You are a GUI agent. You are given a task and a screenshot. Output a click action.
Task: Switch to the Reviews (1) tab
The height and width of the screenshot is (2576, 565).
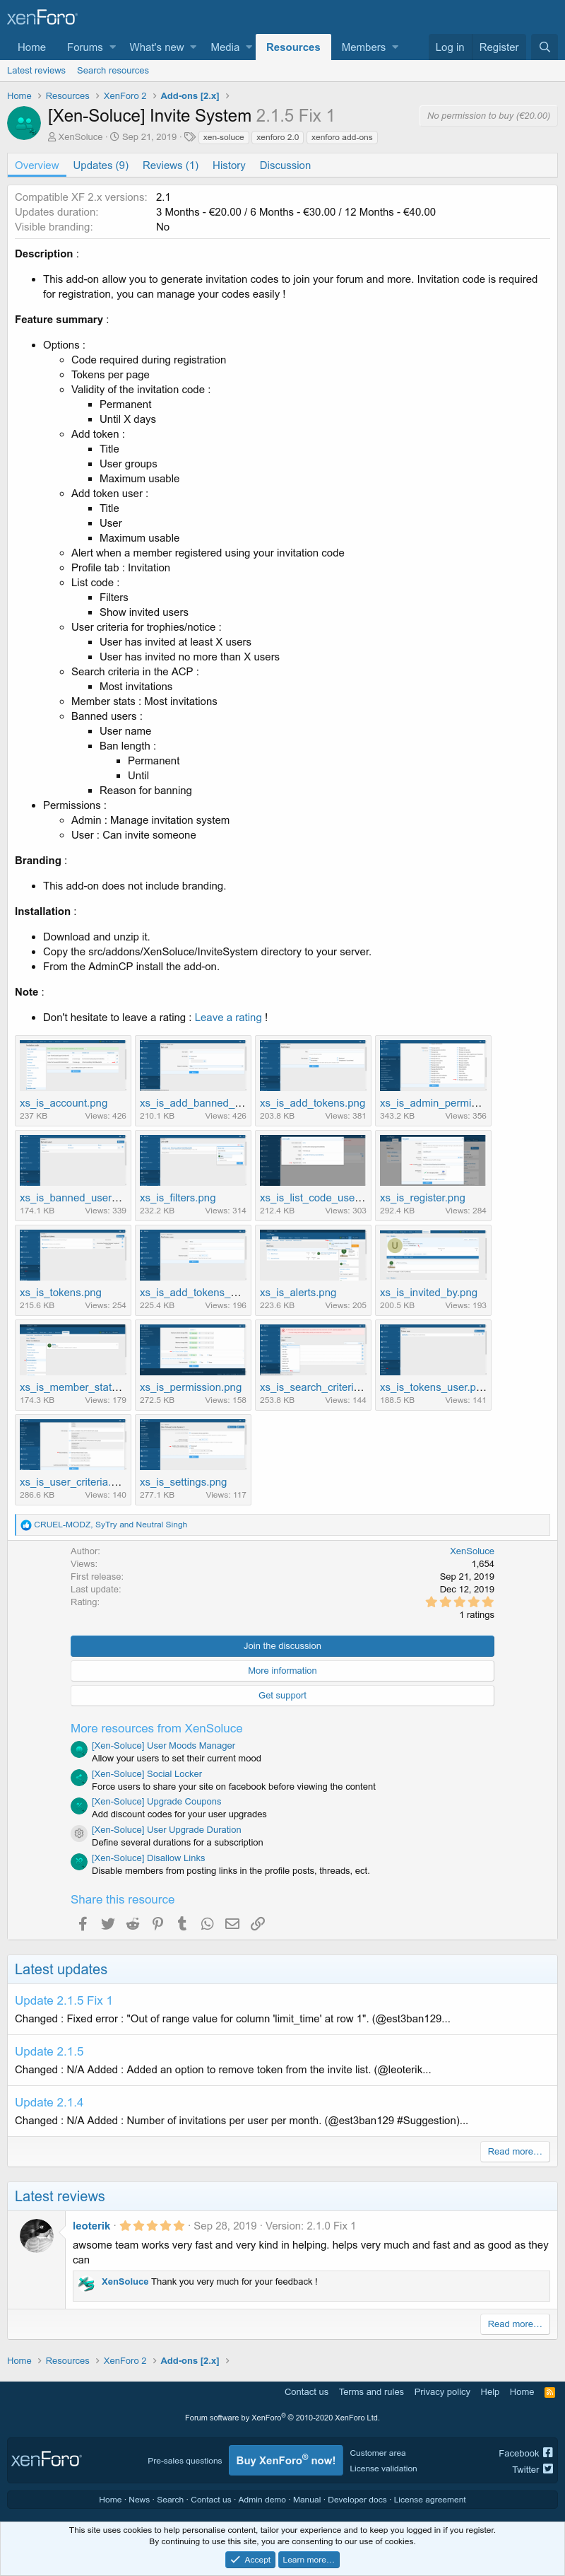171,165
